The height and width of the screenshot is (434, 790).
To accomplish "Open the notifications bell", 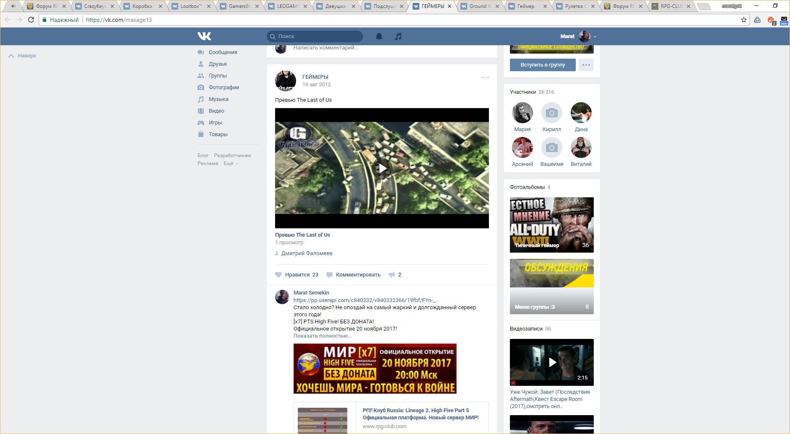I will pyautogui.click(x=379, y=36).
